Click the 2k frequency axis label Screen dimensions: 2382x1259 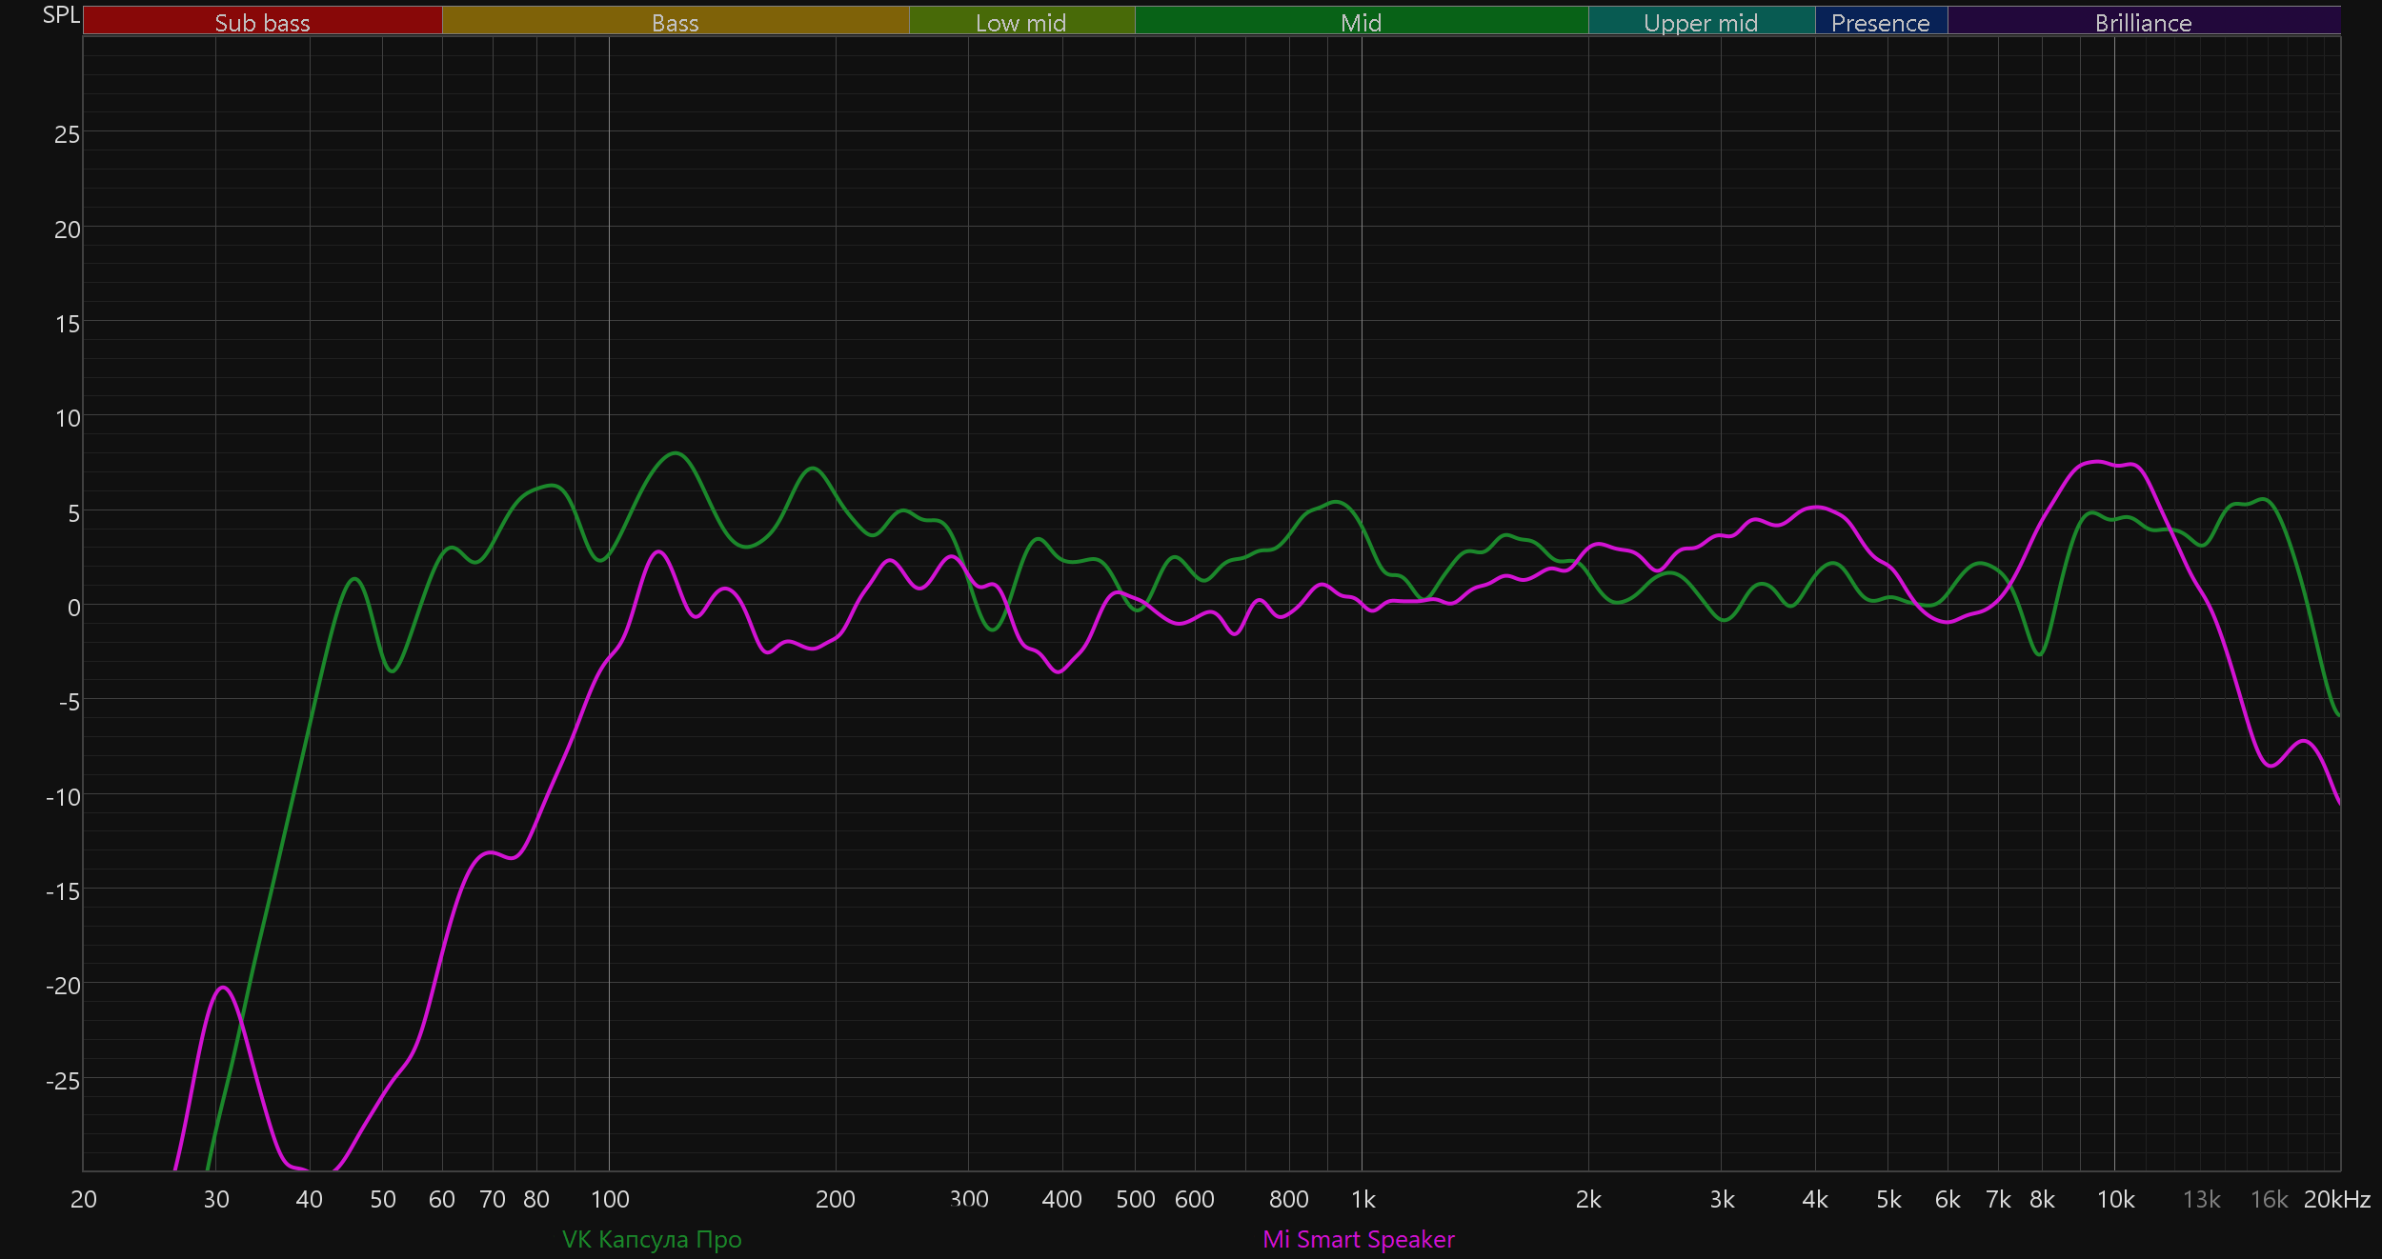[1588, 1199]
